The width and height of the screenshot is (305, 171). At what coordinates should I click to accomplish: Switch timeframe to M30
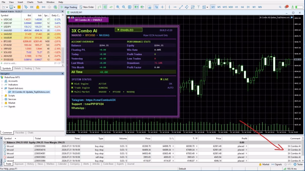231,7
